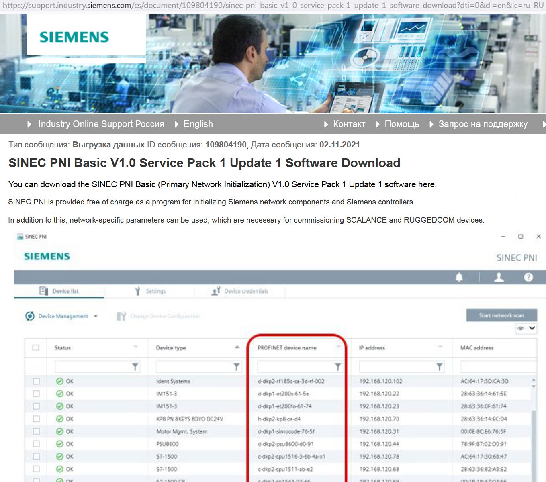Switch to the Settings tab
This screenshot has width=546, height=482.
[x=151, y=291]
